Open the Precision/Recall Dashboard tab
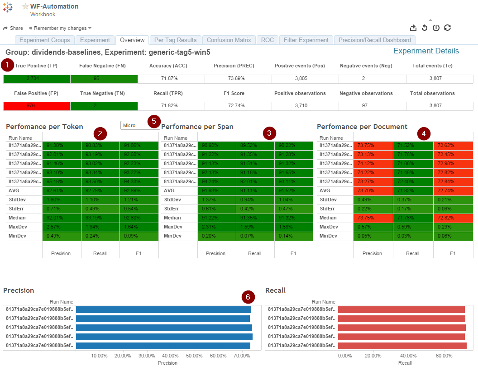The image size is (478, 371). pos(375,40)
